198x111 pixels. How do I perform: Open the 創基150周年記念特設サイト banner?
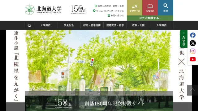tap(99, 103)
